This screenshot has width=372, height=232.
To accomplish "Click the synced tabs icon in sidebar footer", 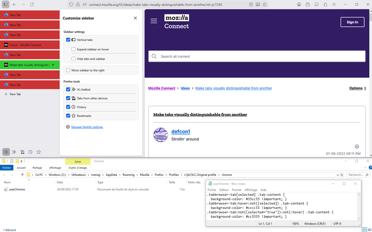I will (22, 152).
